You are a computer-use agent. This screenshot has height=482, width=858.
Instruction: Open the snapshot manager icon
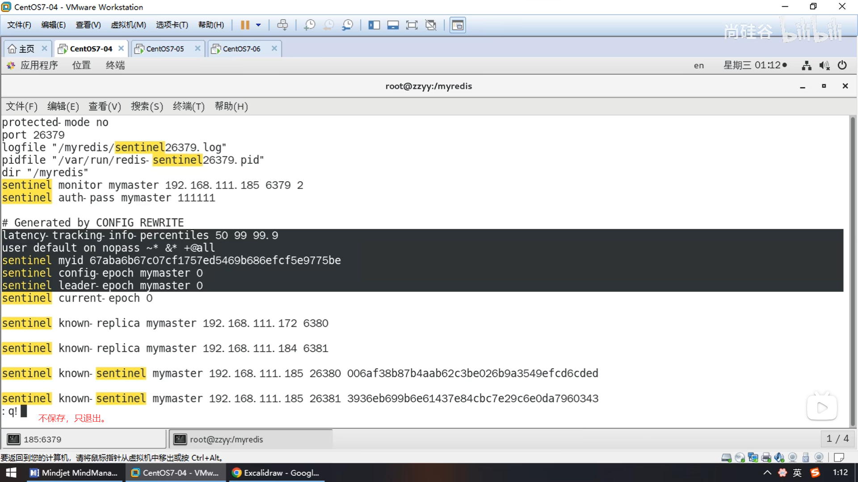347,25
